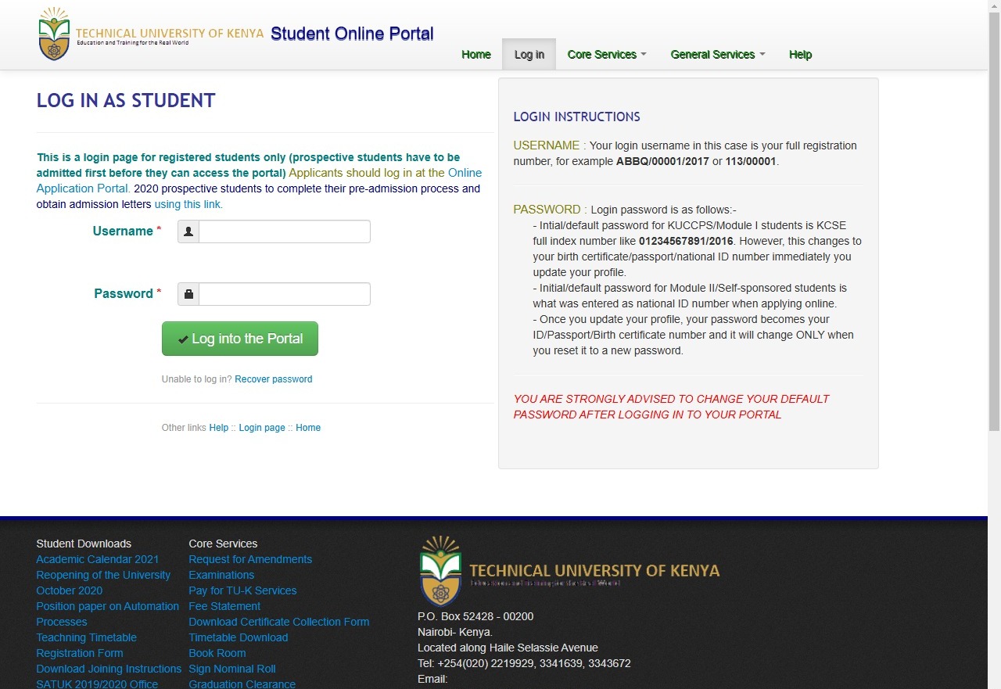Follow the 'using this link' pre-admission link
The height and width of the screenshot is (689, 1001).
click(188, 204)
